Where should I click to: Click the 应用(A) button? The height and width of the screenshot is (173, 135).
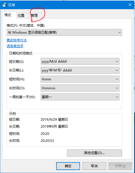120,166
